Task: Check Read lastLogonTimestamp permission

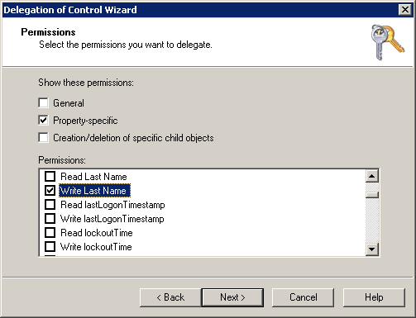Action: click(x=50, y=205)
